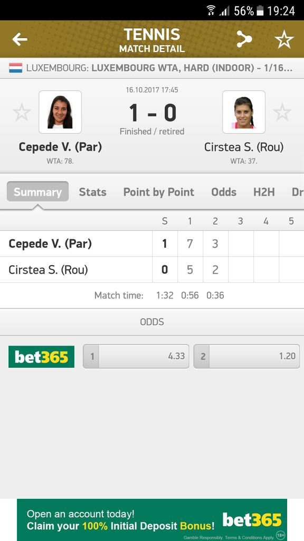The height and width of the screenshot is (541, 304).
Task: Select odds 4.33 for player 1
Action: (x=136, y=357)
